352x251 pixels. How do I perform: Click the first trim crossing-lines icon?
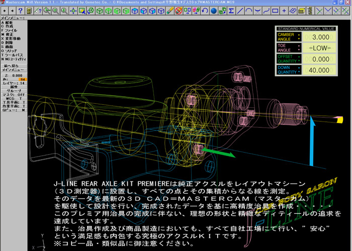coord(319,11)
